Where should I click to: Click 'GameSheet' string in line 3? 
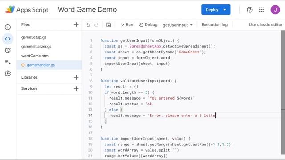pos(189,52)
